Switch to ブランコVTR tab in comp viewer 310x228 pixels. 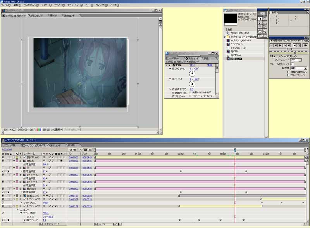[x=38, y=16]
